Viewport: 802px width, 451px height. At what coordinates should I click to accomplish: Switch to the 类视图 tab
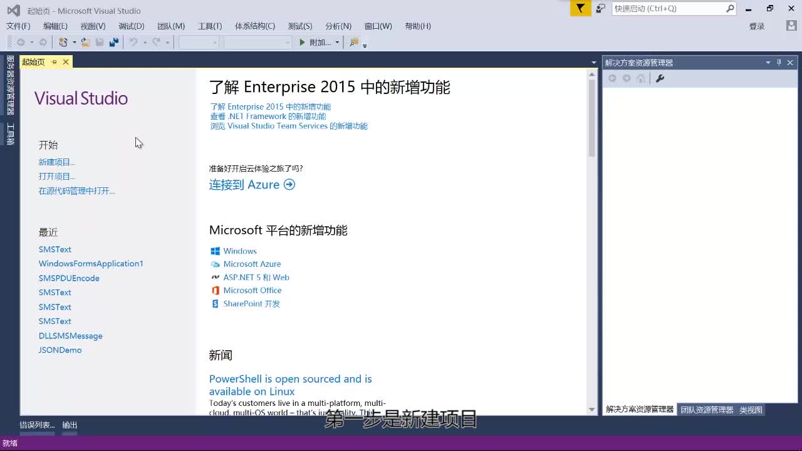tap(751, 410)
